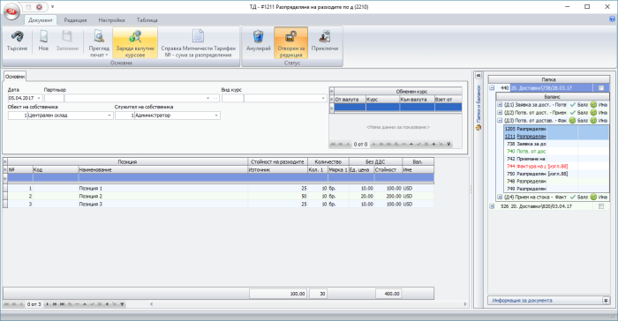
Task: Open the Вид курс dropdown
Action: [323, 98]
